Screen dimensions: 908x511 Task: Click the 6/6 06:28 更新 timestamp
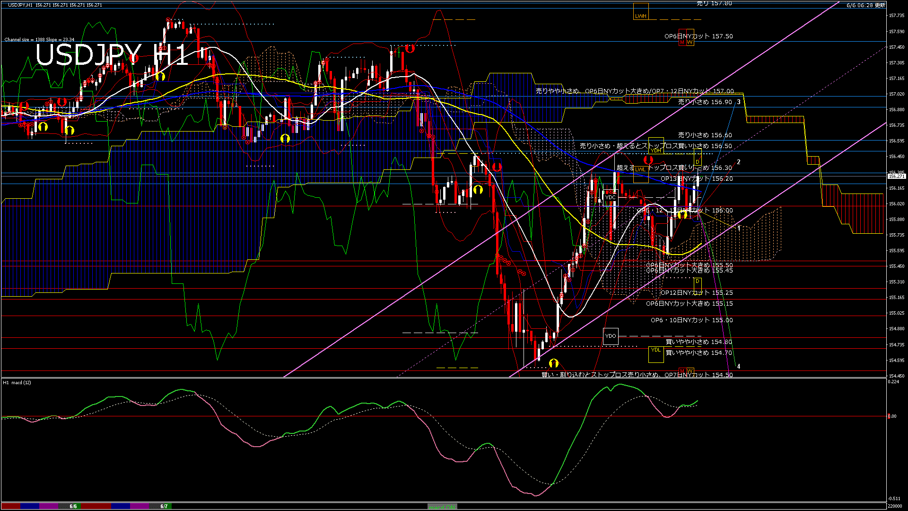(865, 5)
